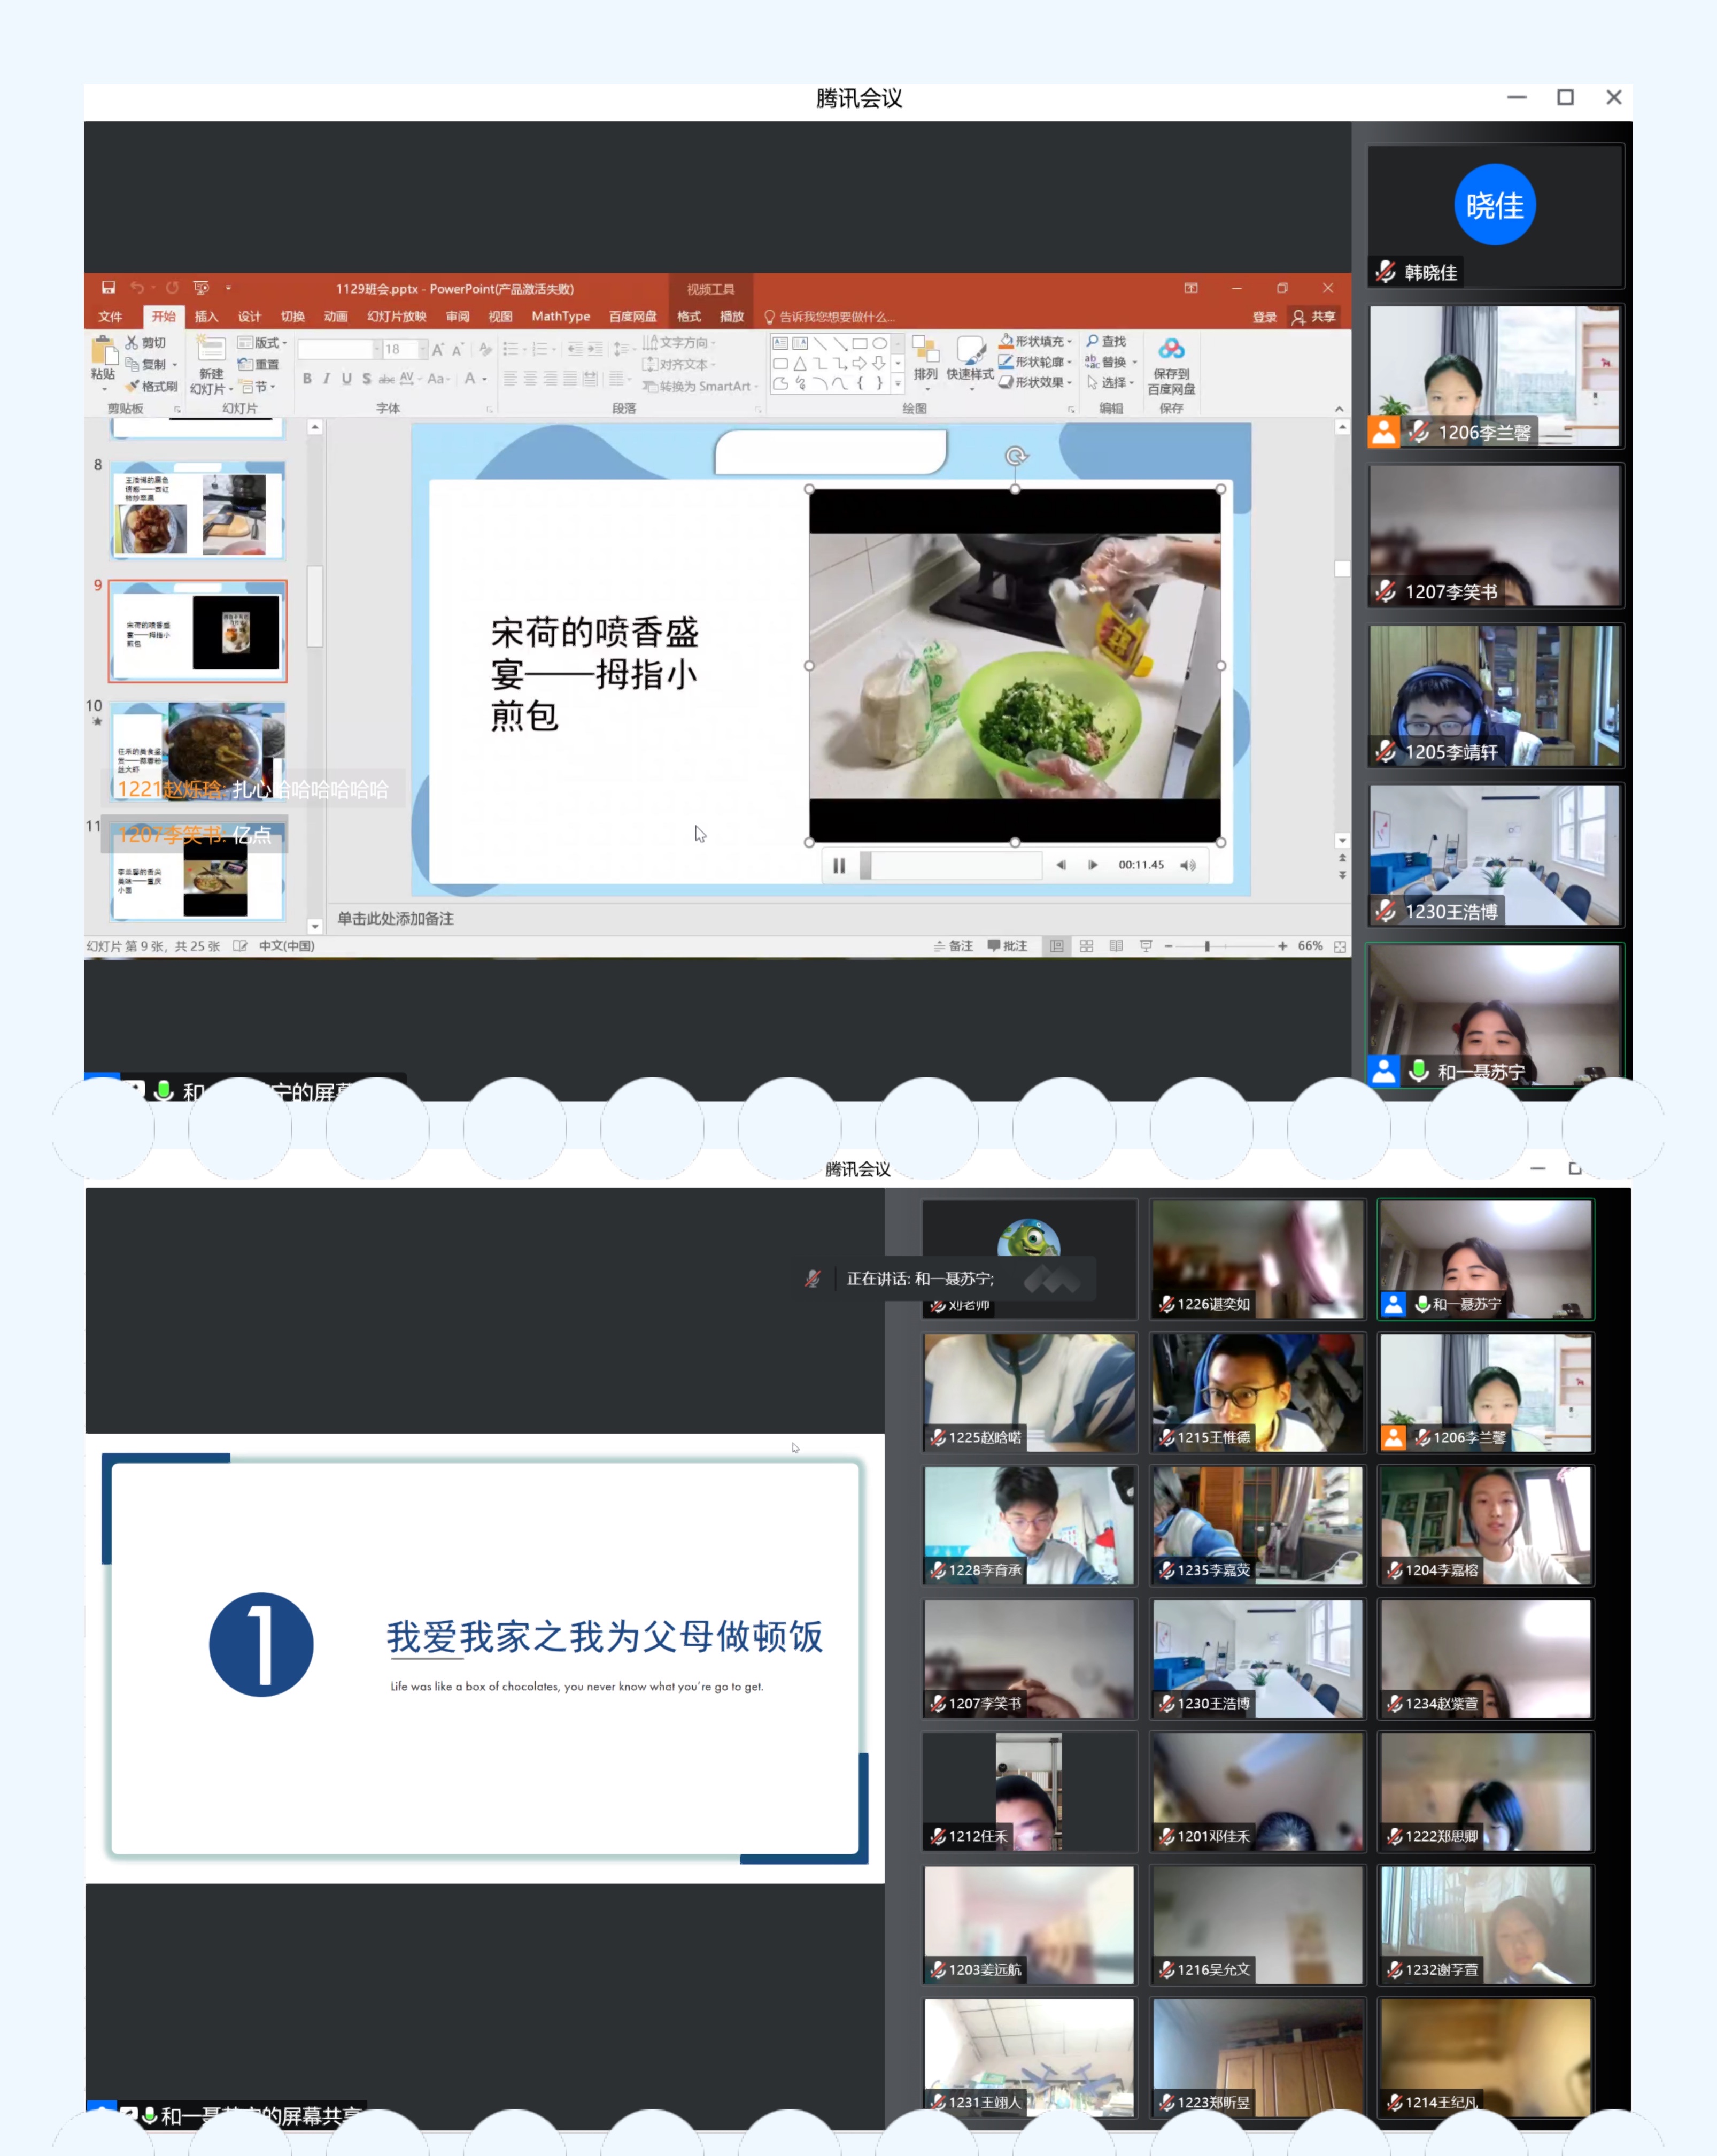Pause the embedded video playback
Image resolution: width=1717 pixels, height=2156 pixels.
click(839, 866)
